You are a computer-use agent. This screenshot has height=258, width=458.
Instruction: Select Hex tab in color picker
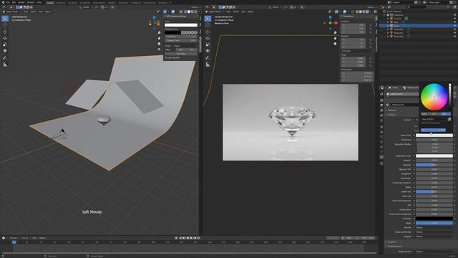[444, 114]
